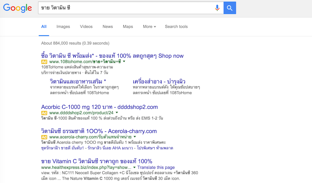Expand ddddshop2.com URL dropdown arrow
The image size is (312, 183).
tap(117, 113)
